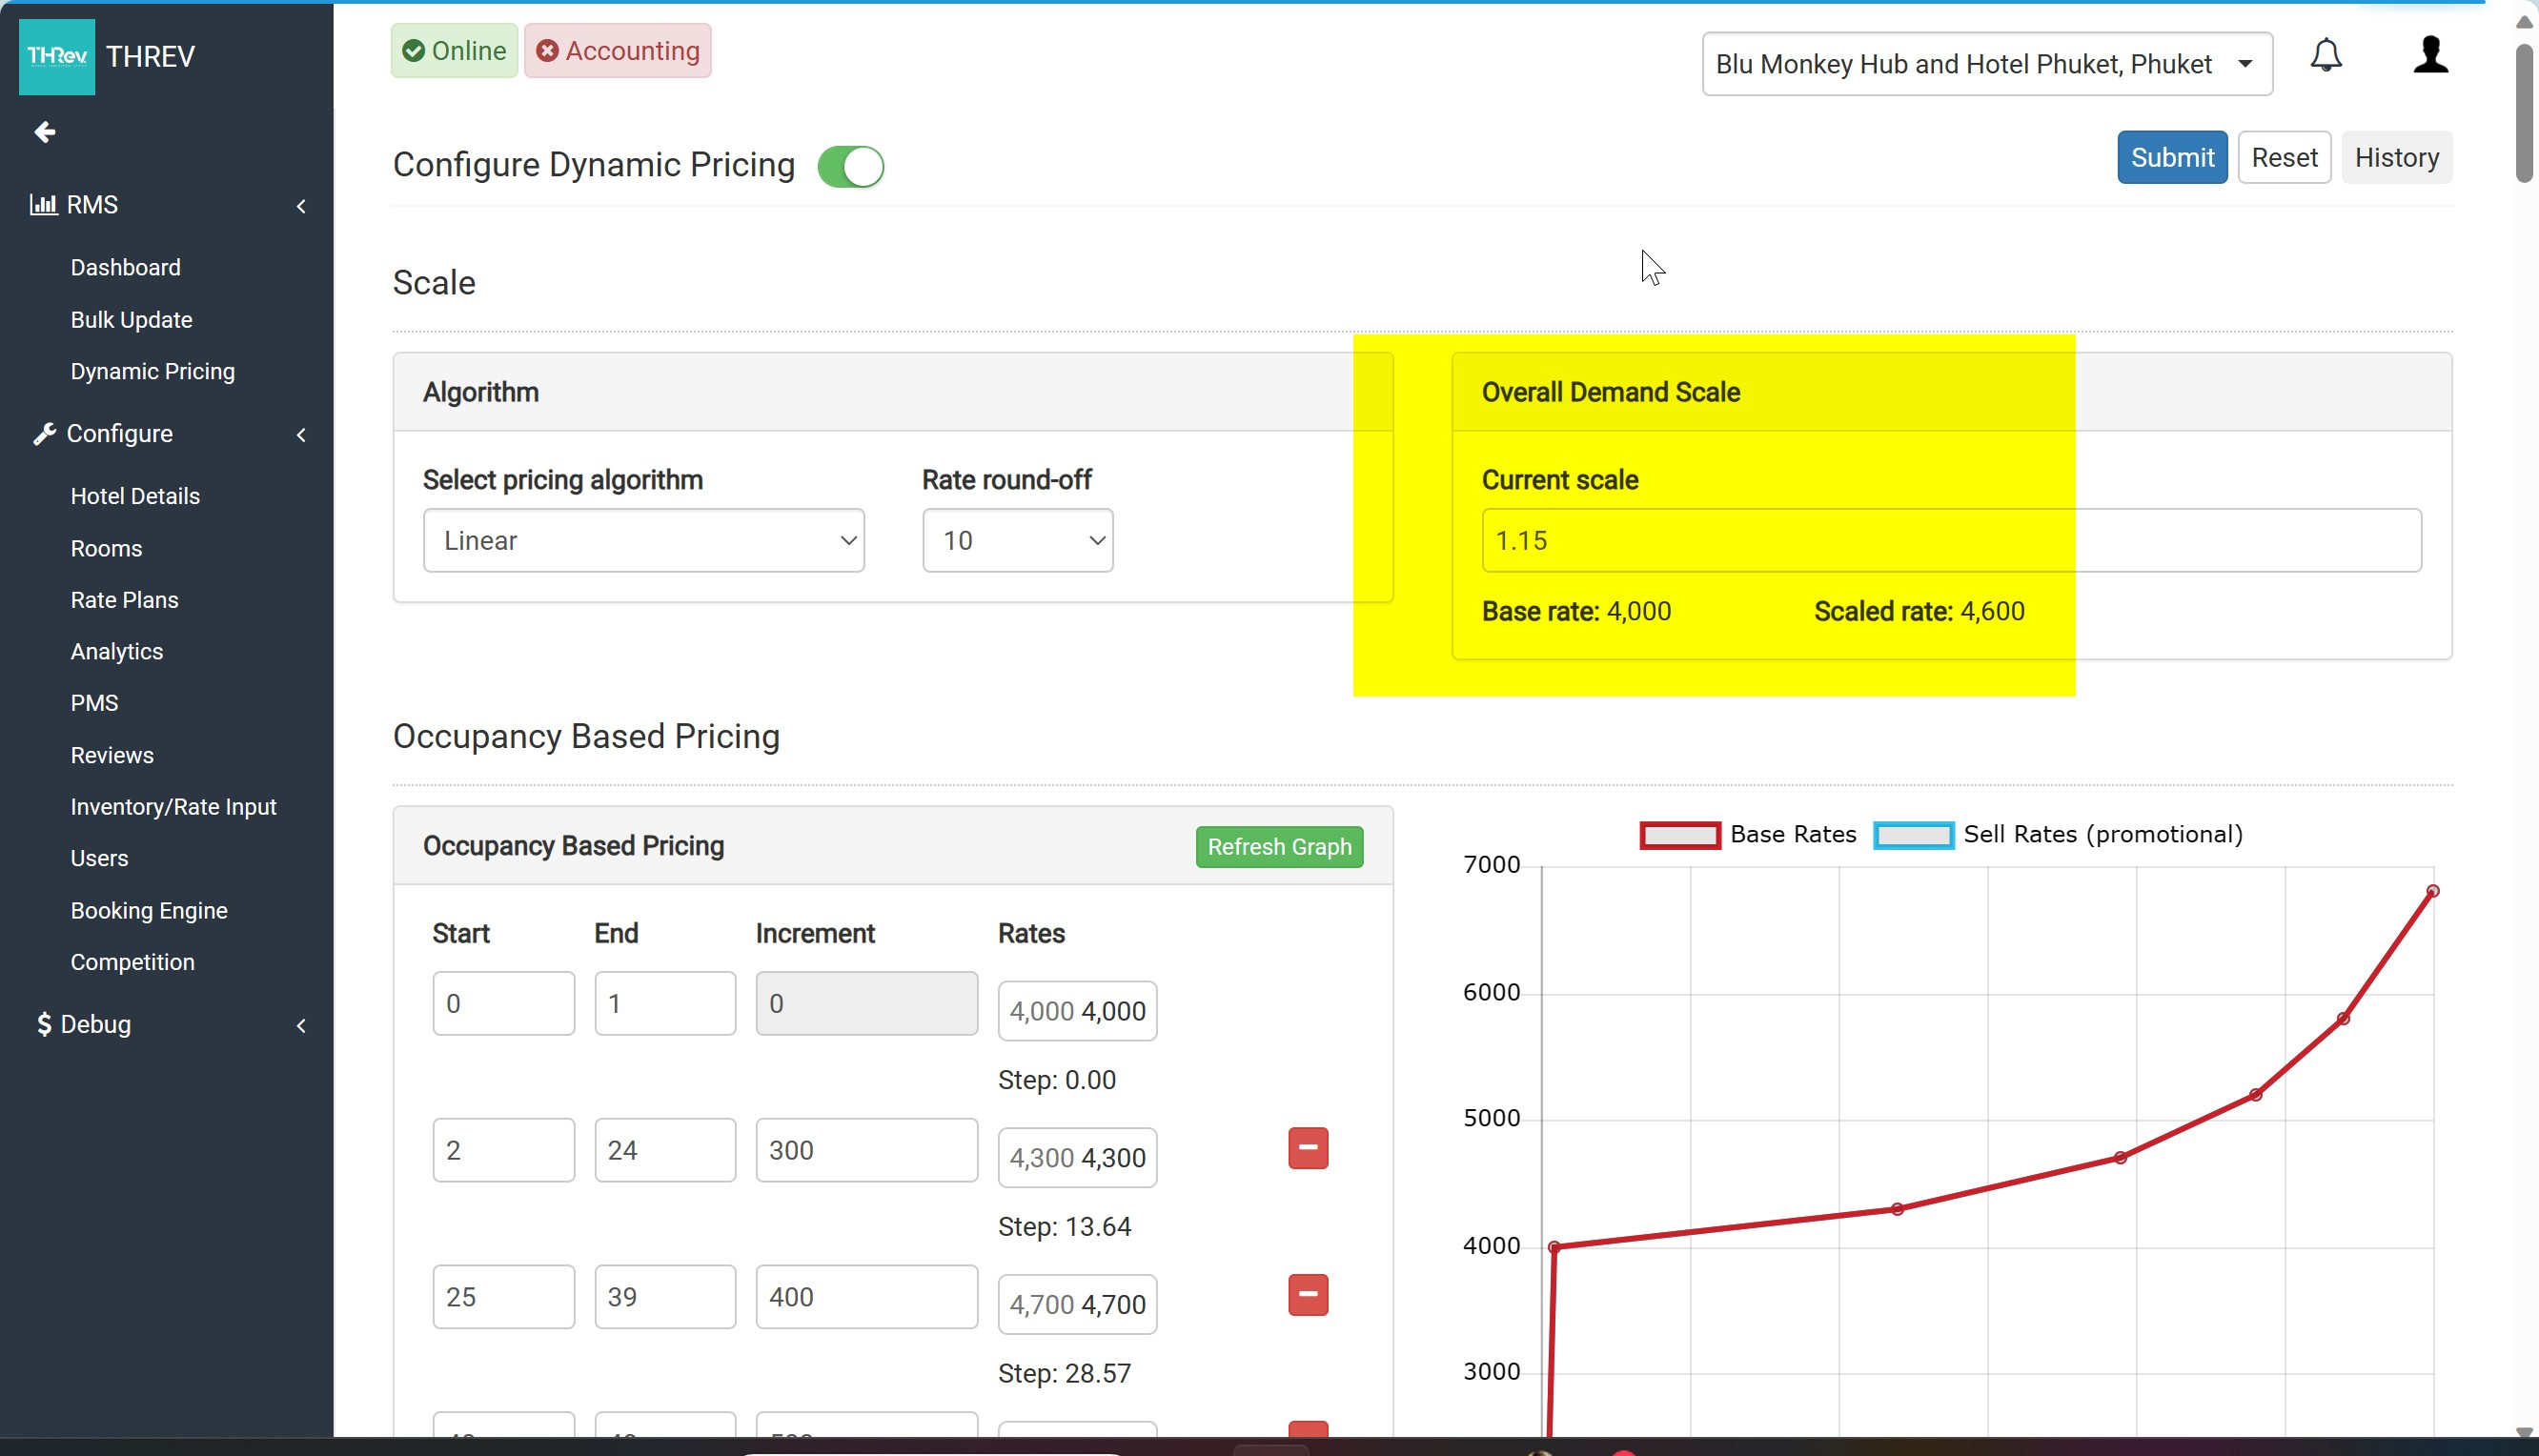Viewport: 2539px width, 1456px height.
Task: Click the Configure wrench icon
Action: click(43, 434)
